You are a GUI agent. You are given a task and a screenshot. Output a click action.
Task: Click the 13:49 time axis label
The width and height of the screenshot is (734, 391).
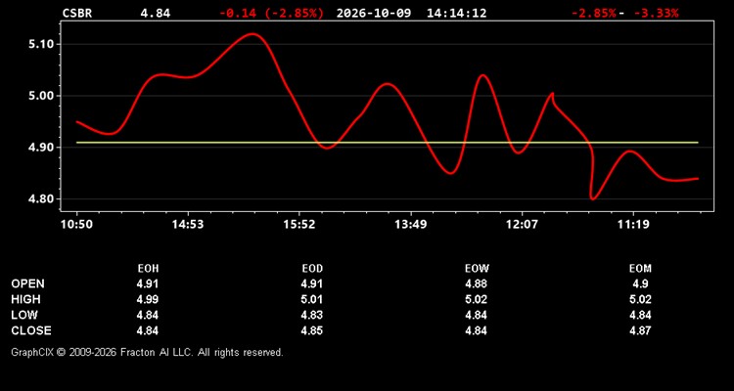(x=410, y=224)
